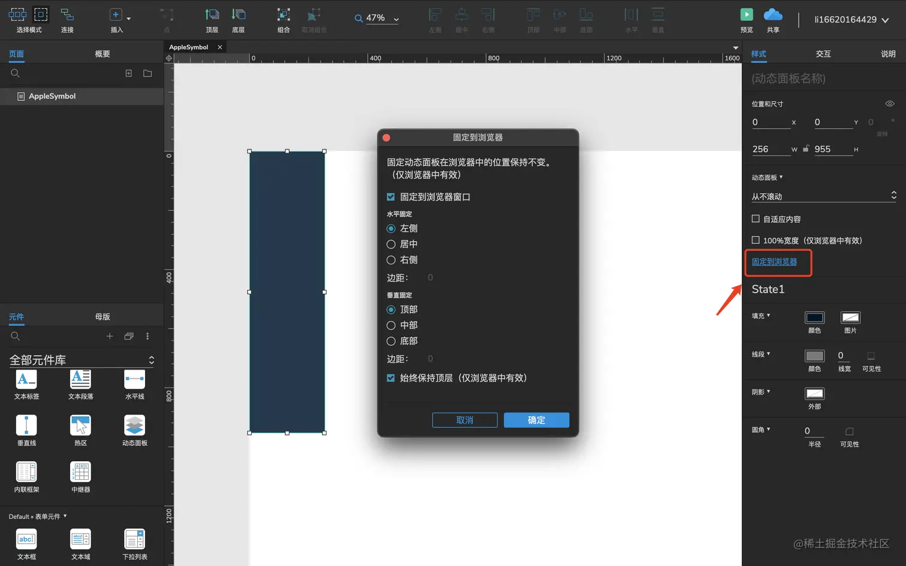Enable the 100%宽度 checkbox
This screenshot has height=566, width=906.
(x=756, y=241)
